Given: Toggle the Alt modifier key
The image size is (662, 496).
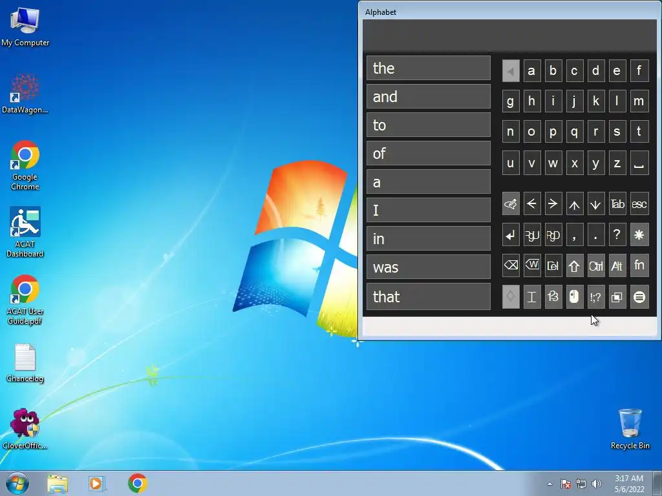Looking at the screenshot, I should tap(617, 265).
